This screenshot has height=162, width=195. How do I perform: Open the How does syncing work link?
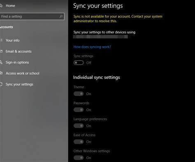(92, 47)
